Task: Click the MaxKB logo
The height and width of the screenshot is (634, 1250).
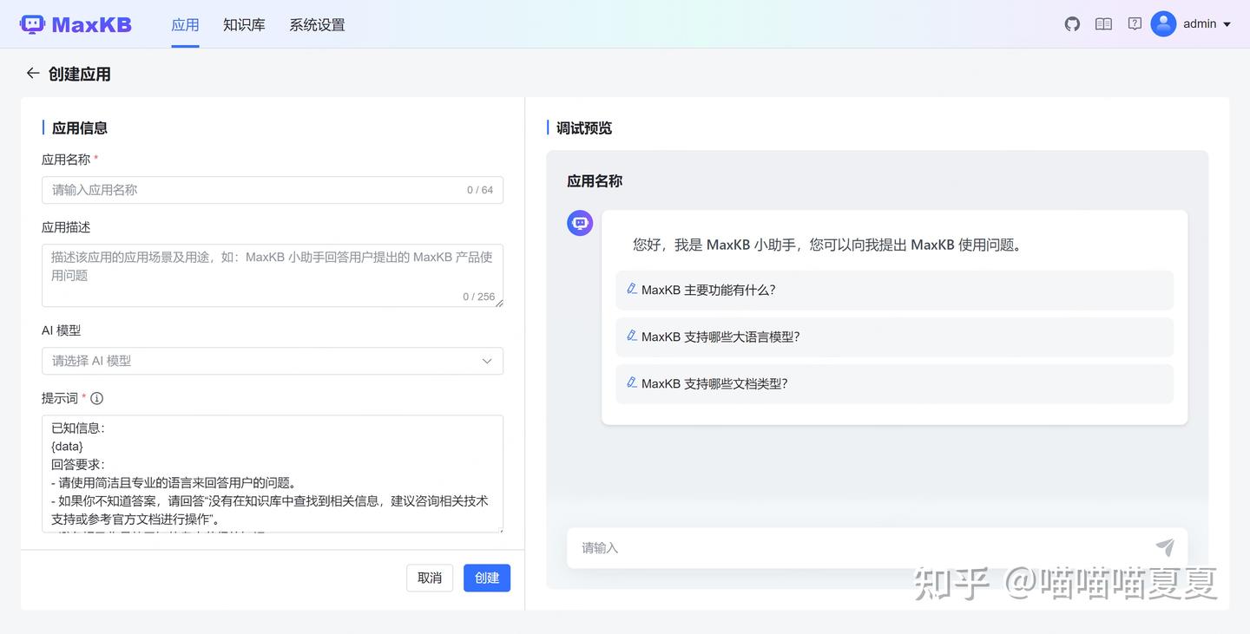Action: (x=76, y=24)
